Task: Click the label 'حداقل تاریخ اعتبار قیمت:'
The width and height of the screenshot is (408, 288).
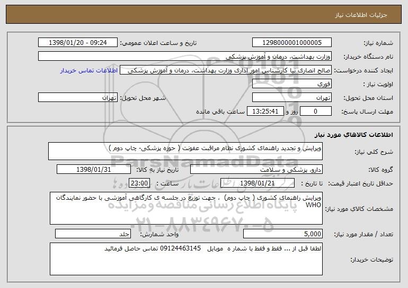Action: tap(360, 183)
